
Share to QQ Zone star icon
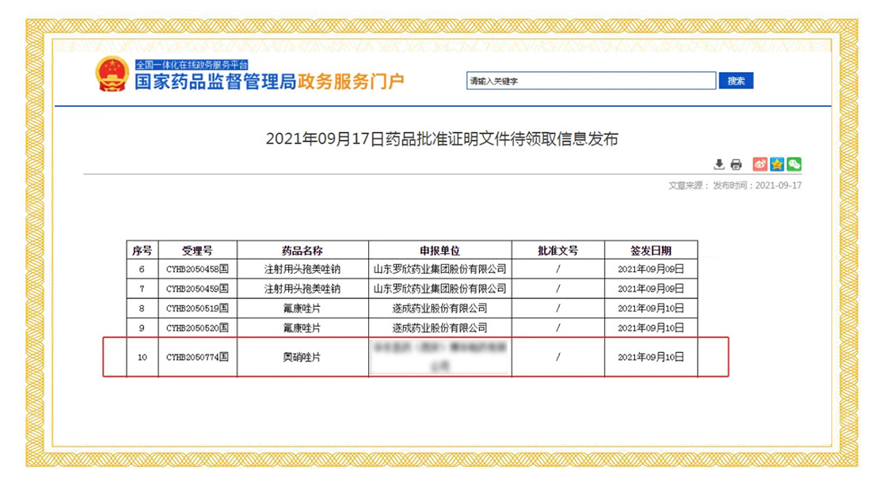coord(777,165)
